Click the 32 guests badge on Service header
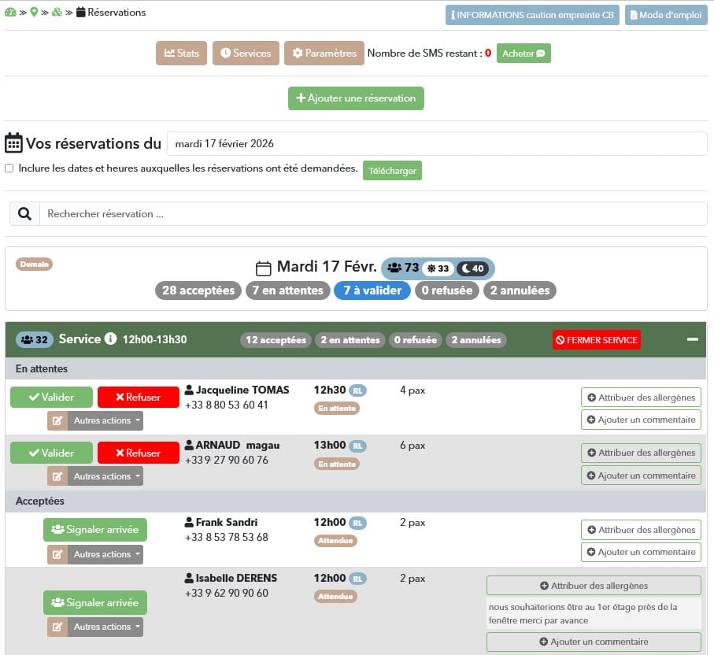Image resolution: width=714 pixels, height=655 pixels. [x=35, y=340]
